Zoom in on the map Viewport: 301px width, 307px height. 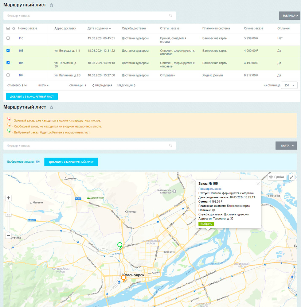click(8, 198)
